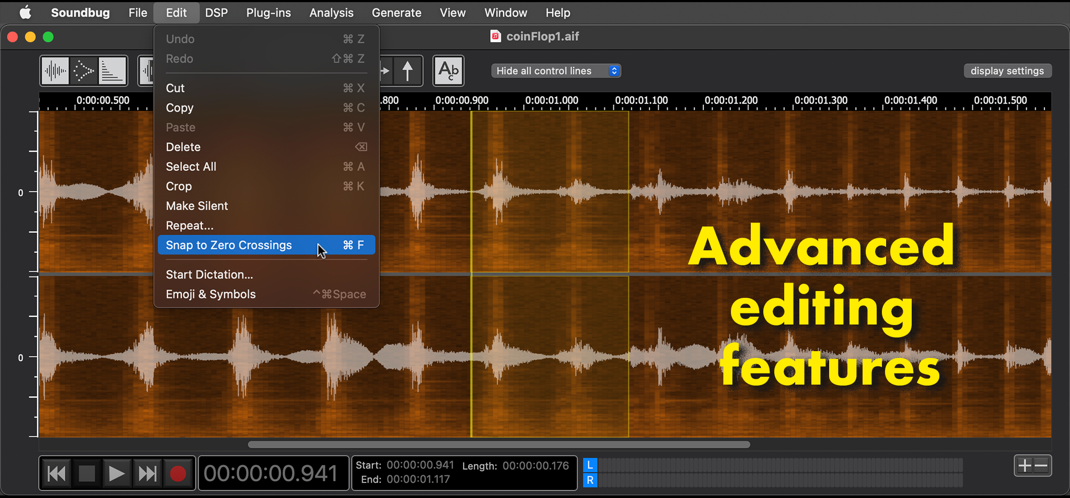Choose Make Silent from the Edit menu
Viewport: 1070px width, 498px height.
(x=266, y=206)
